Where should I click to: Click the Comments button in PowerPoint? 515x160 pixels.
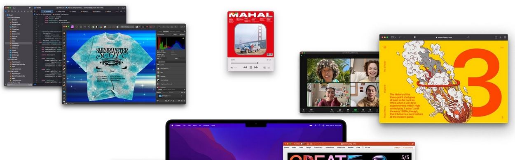pyautogui.click(x=408, y=148)
